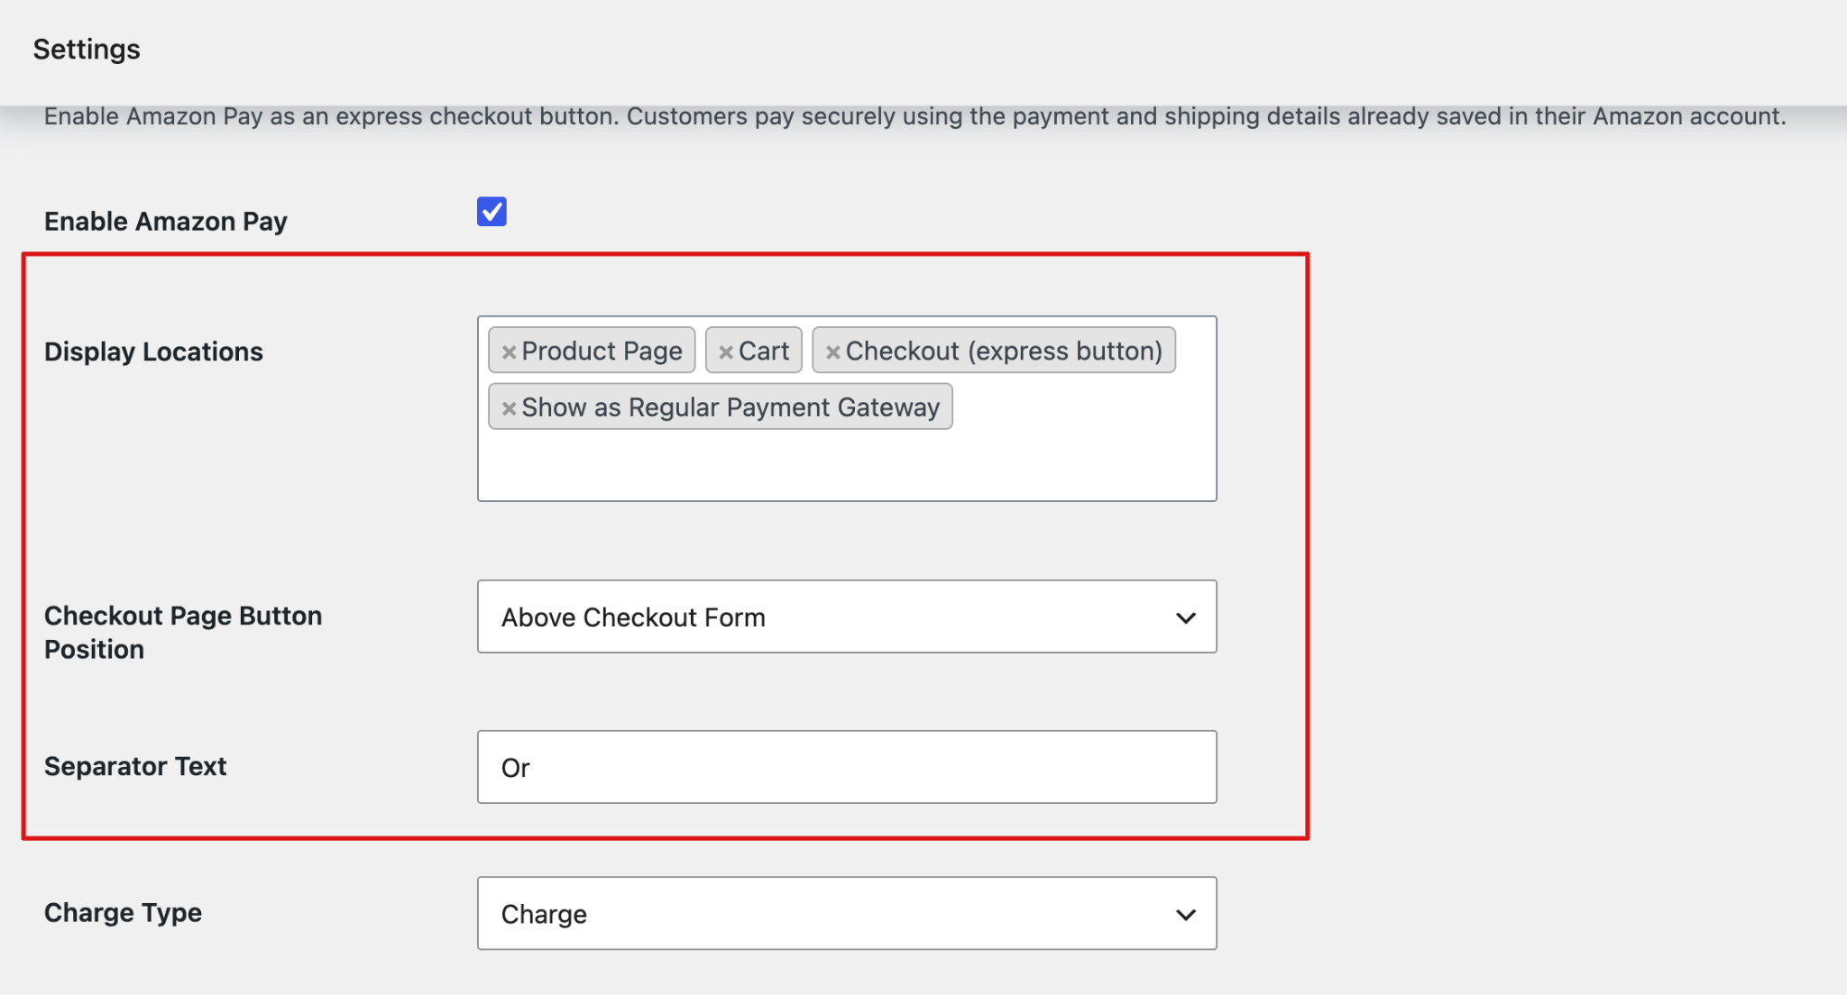The width and height of the screenshot is (1847, 995).
Task: Click the Enable Amazon Pay label
Action: pyautogui.click(x=166, y=221)
